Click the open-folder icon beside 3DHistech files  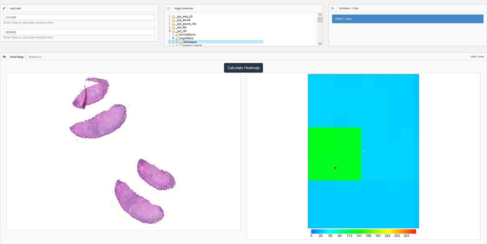pyautogui.click(x=333, y=8)
